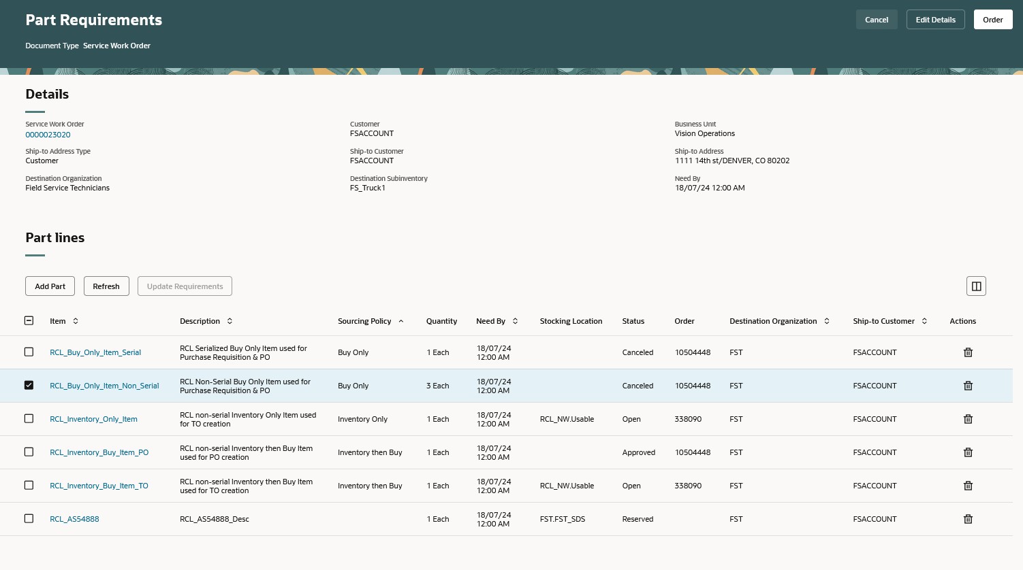The image size is (1023, 570).
Task: Open RCL_Inventory_Buy_Item_TO item link
Action: click(x=99, y=486)
